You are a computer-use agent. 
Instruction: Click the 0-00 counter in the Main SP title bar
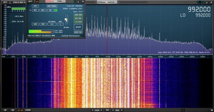(201, 2)
